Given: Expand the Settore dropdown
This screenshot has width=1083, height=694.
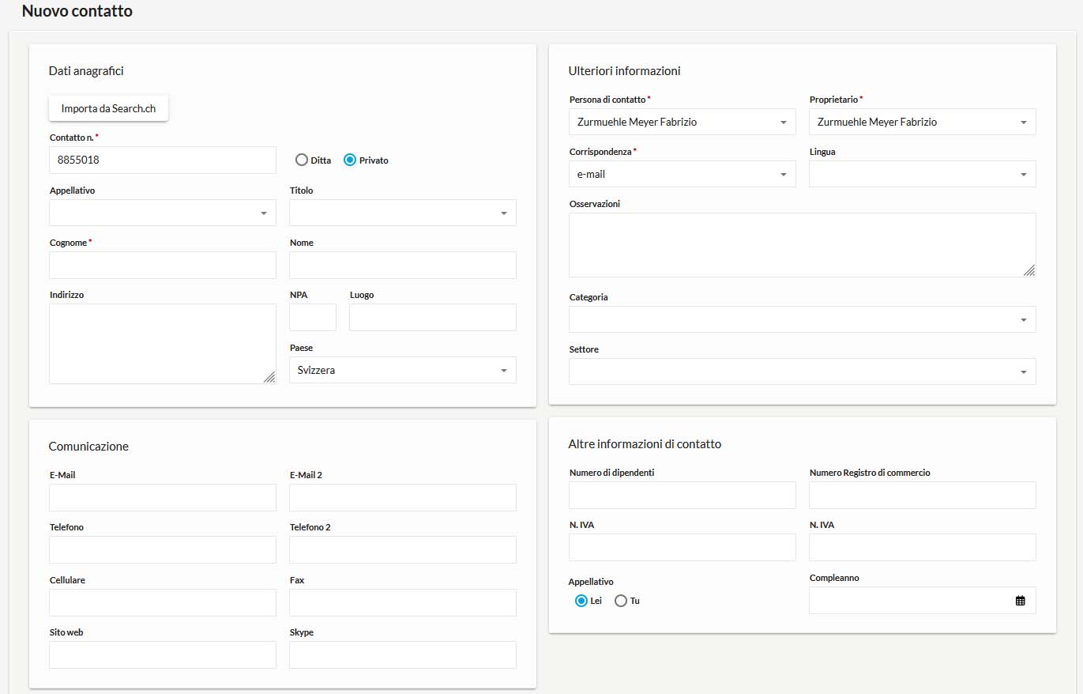Looking at the screenshot, I should coord(802,372).
